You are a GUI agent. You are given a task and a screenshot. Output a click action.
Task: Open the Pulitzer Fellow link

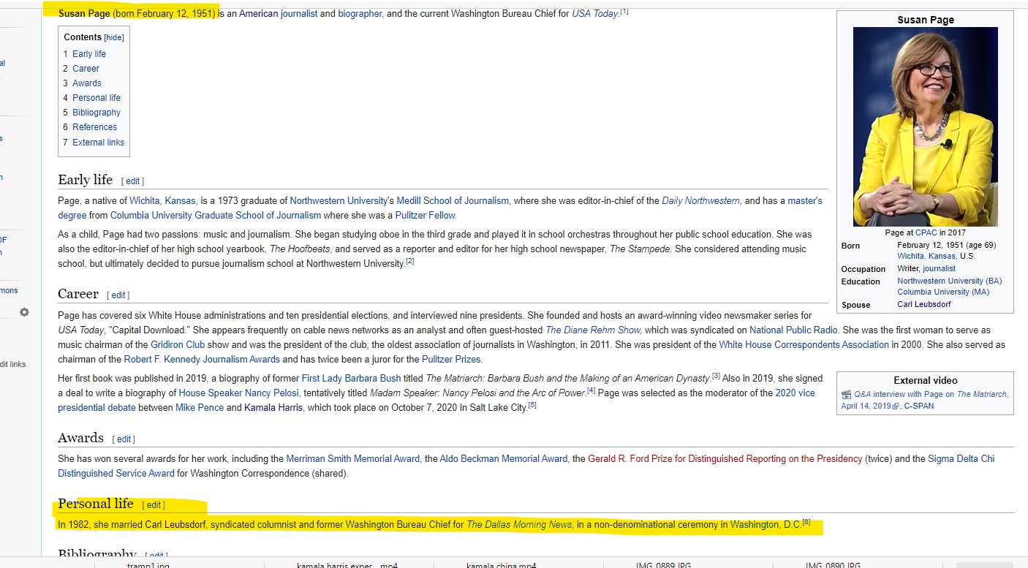coord(426,216)
